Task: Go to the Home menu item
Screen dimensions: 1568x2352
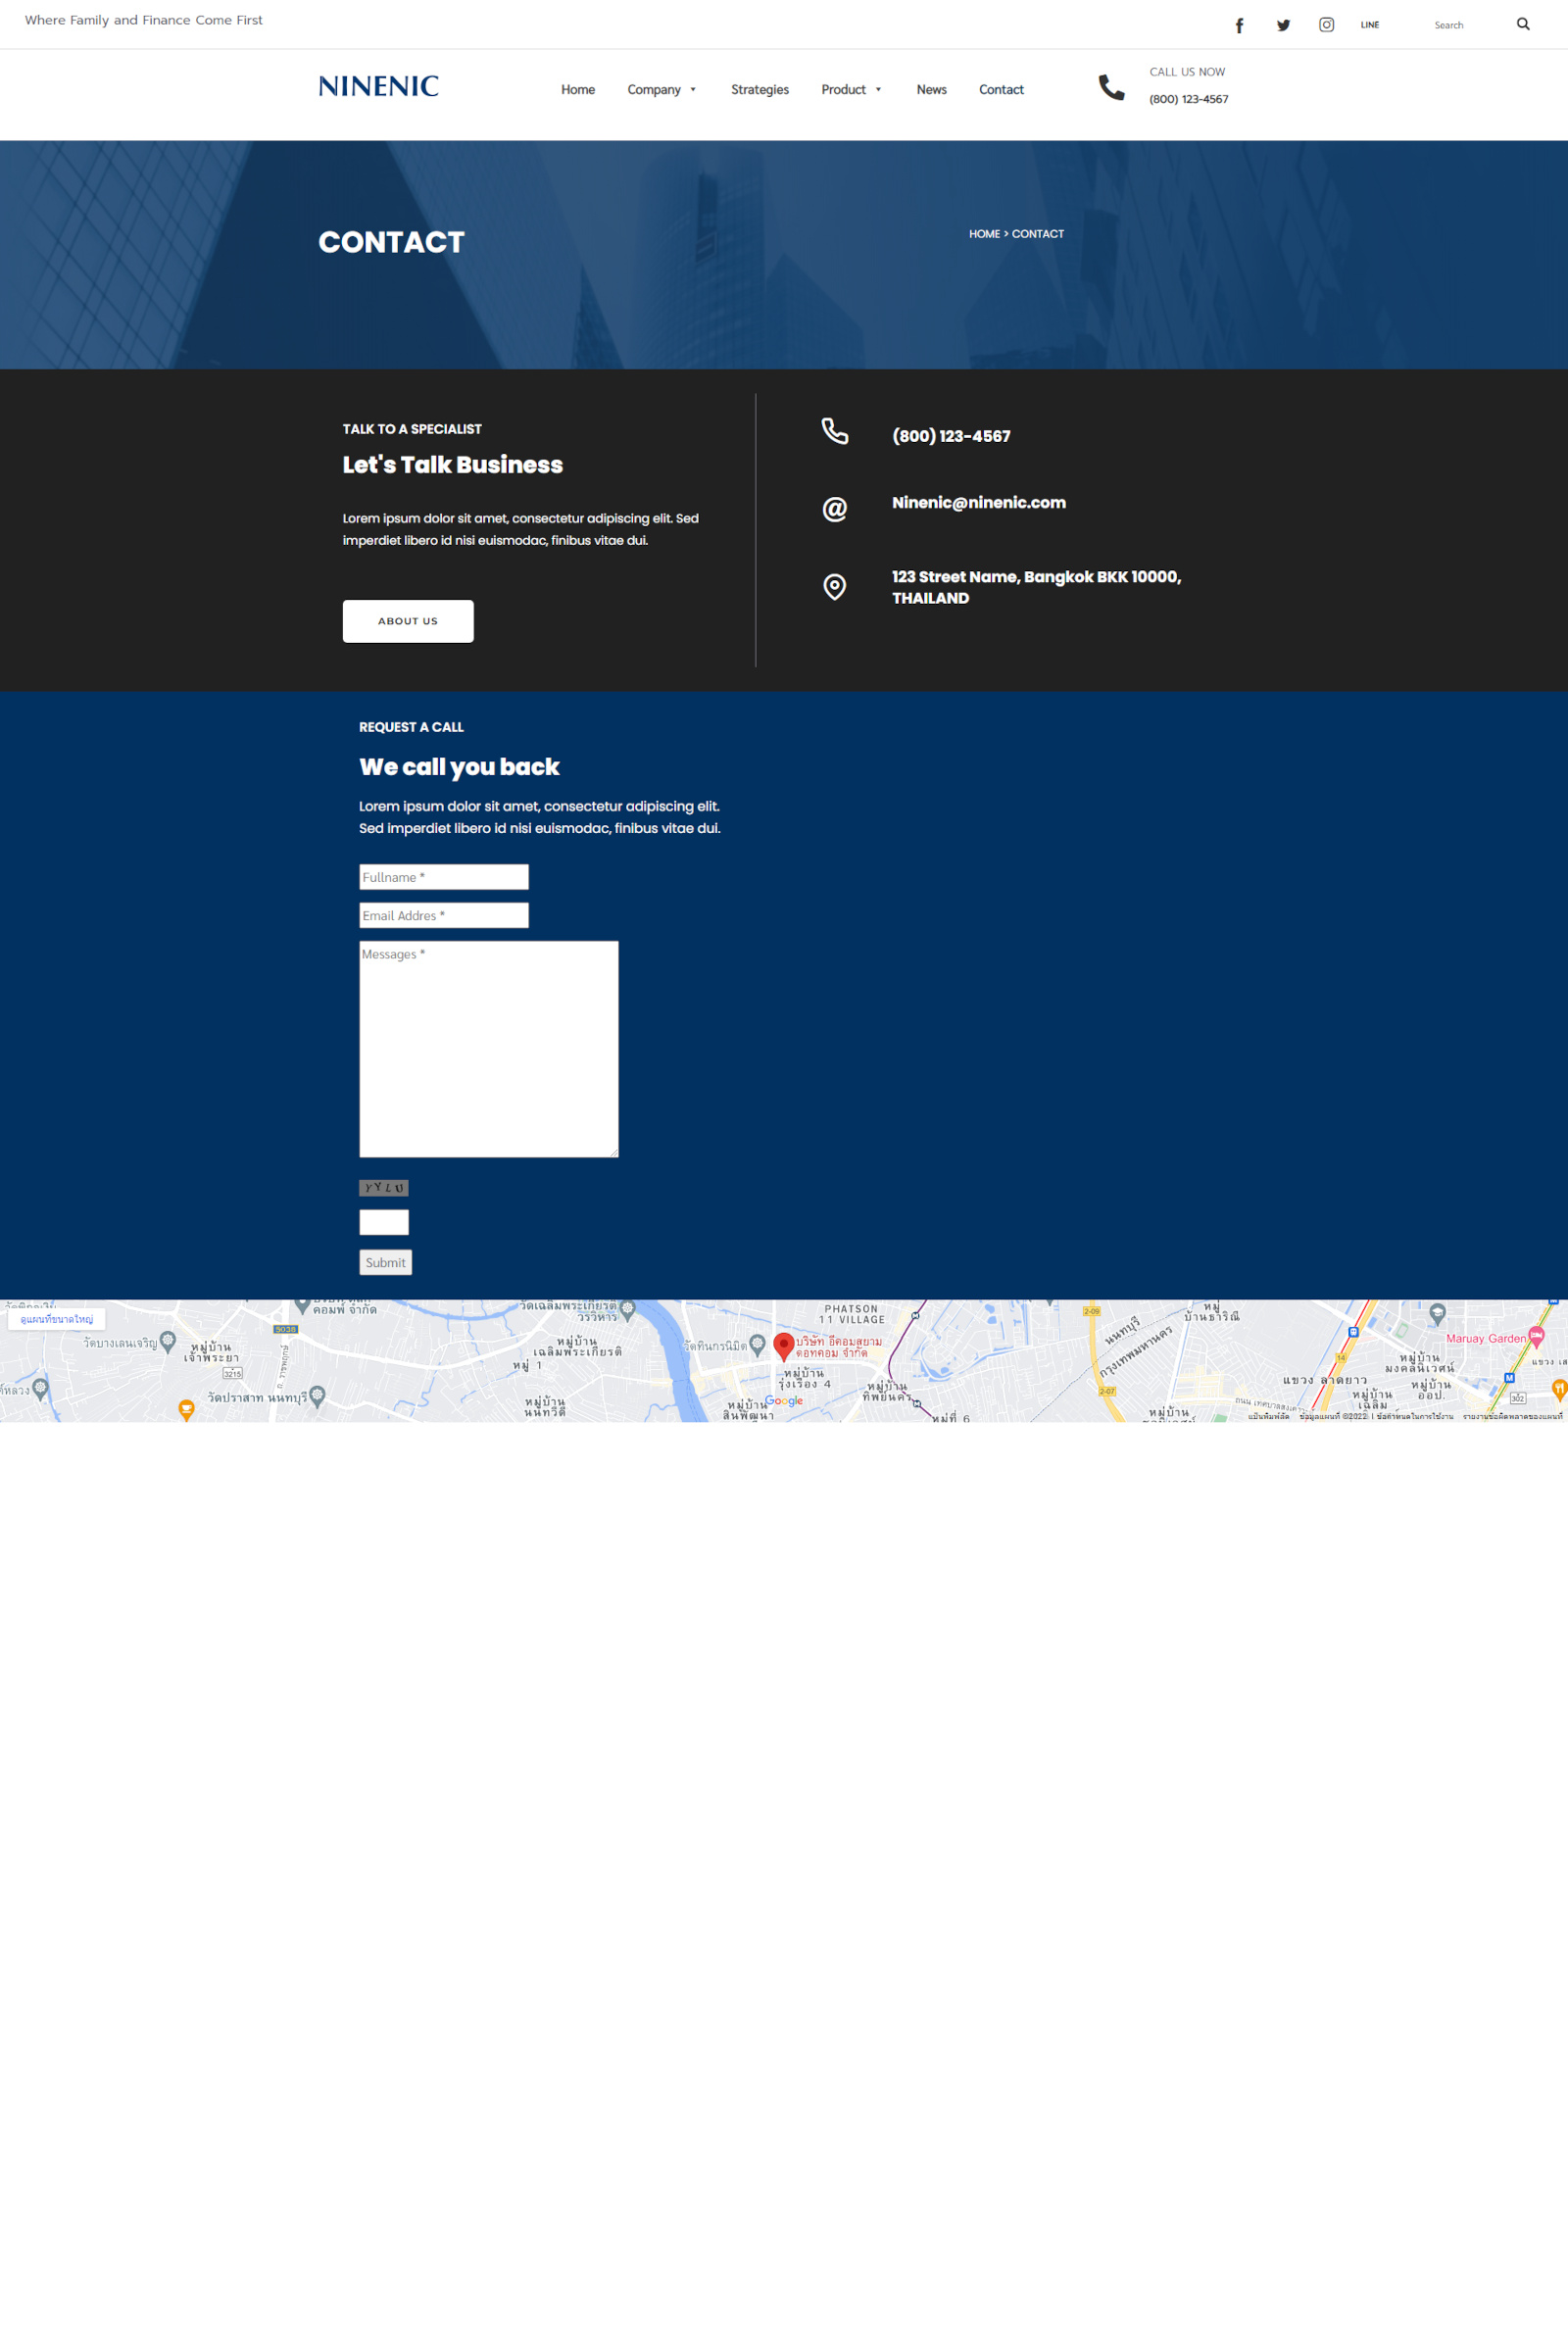Action: 578,90
